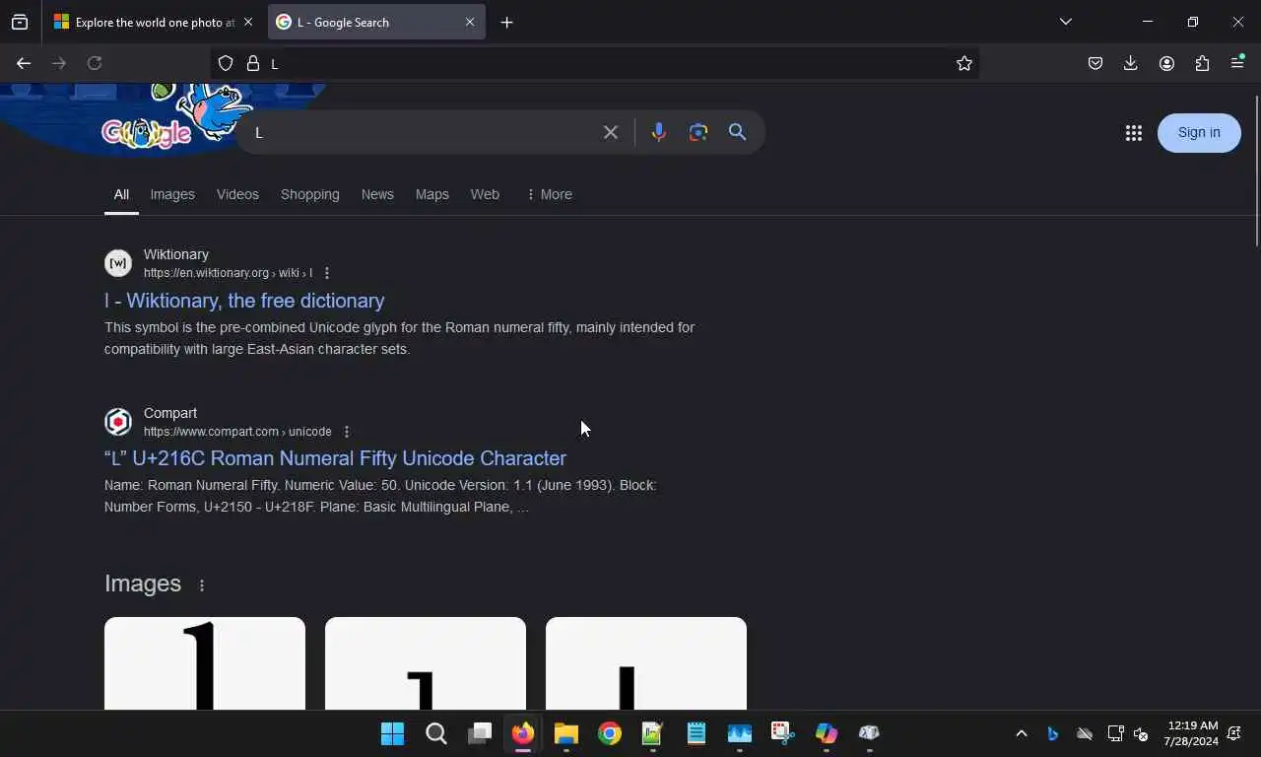Open Wiktionary result title link

(x=244, y=301)
